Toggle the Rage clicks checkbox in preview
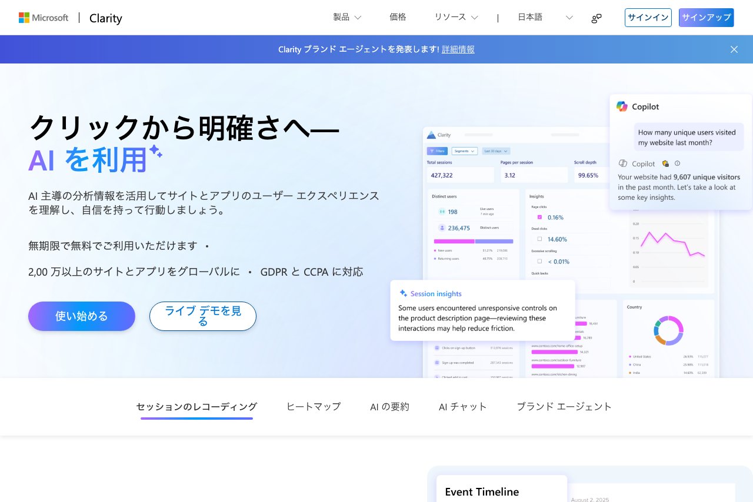753x502 pixels. tap(539, 217)
